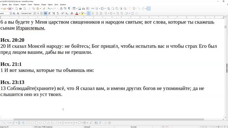The height and width of the screenshot is (128, 228).
Task: Insert a text box icon
Action: tap(88, 9)
